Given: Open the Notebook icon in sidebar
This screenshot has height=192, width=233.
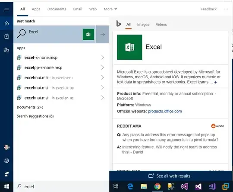Looking at the screenshot, I should pos(6,36).
